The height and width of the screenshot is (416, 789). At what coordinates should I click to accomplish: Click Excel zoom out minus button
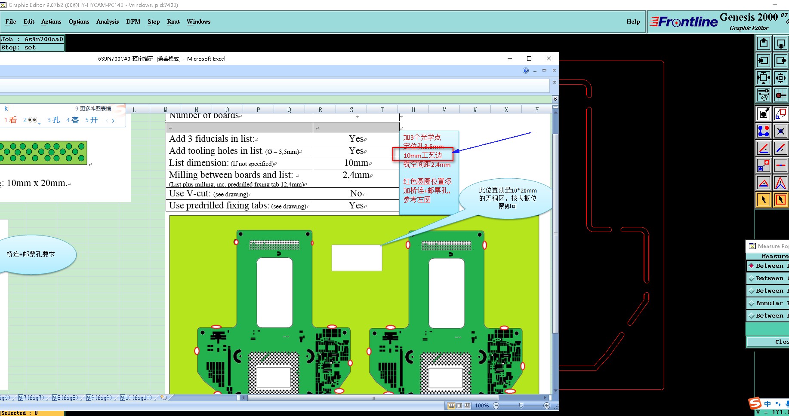point(496,406)
